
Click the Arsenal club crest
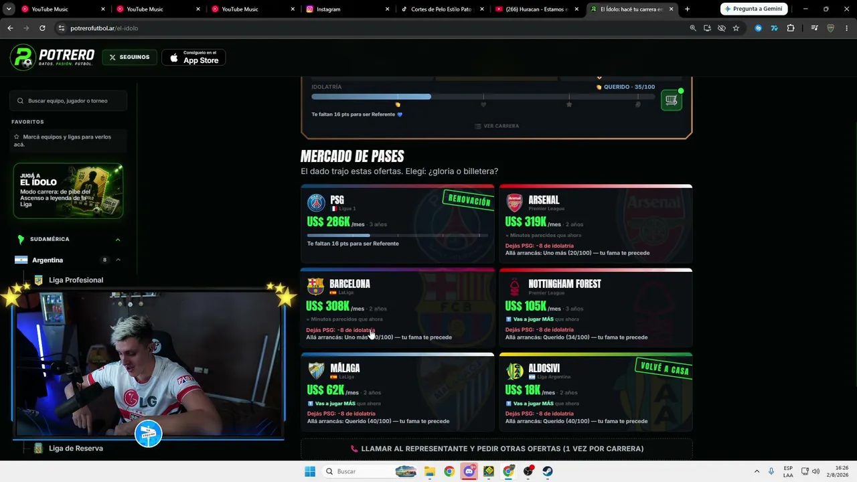coord(514,202)
